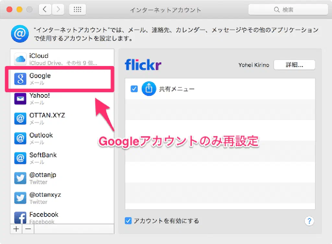Click the Google account icon
The height and width of the screenshot is (244, 332).
pos(20,79)
